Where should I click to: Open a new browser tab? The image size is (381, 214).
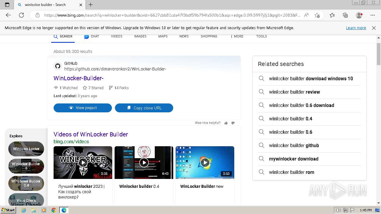coord(91,5)
